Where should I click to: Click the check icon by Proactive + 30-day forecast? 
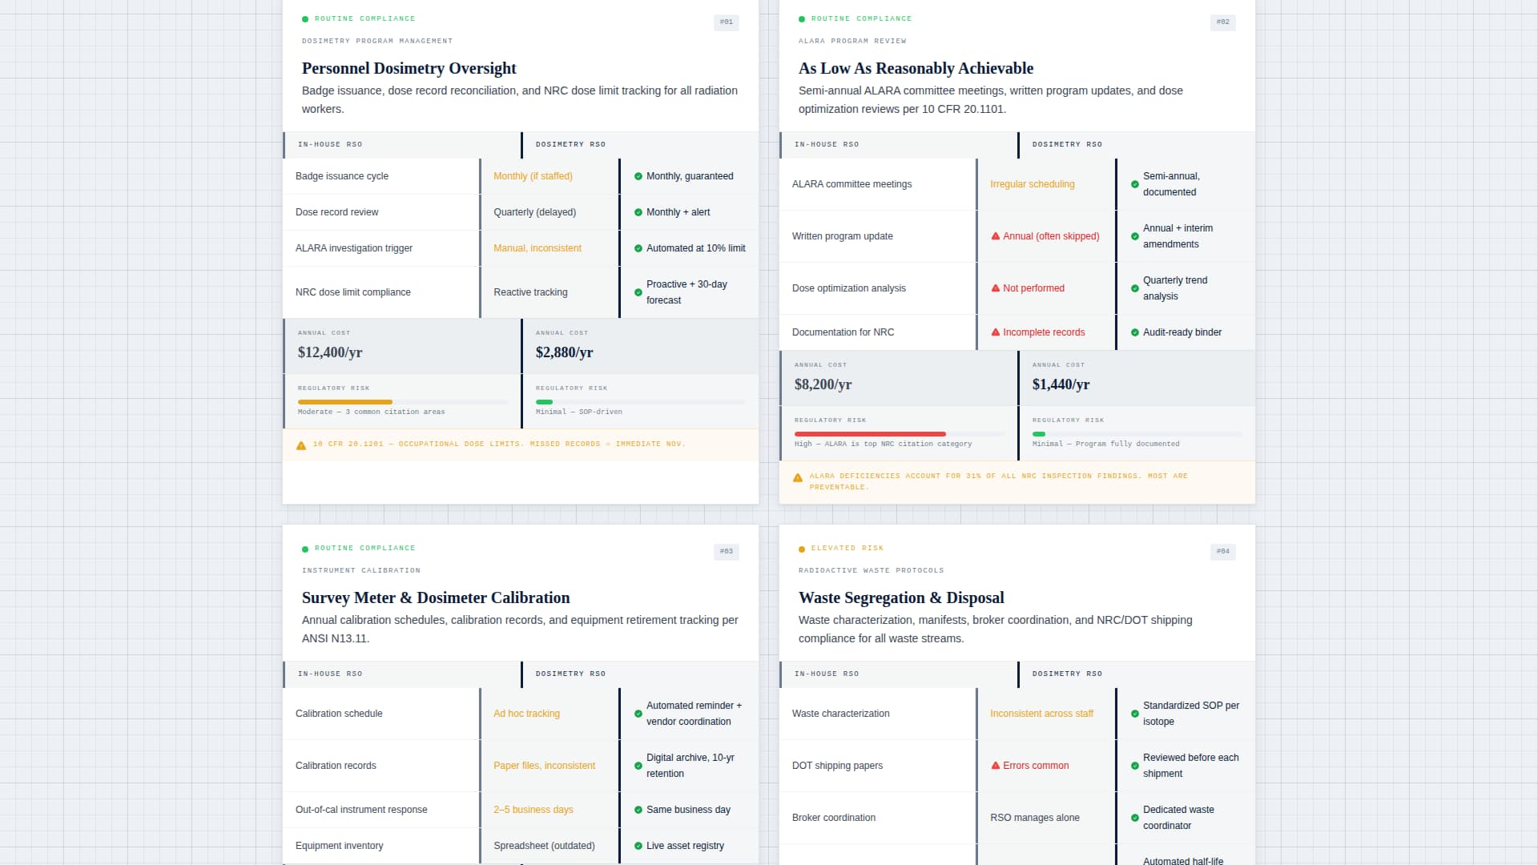click(x=638, y=292)
